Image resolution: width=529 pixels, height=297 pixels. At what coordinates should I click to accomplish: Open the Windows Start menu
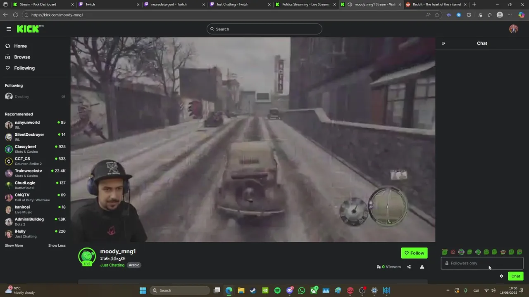pyautogui.click(x=143, y=290)
